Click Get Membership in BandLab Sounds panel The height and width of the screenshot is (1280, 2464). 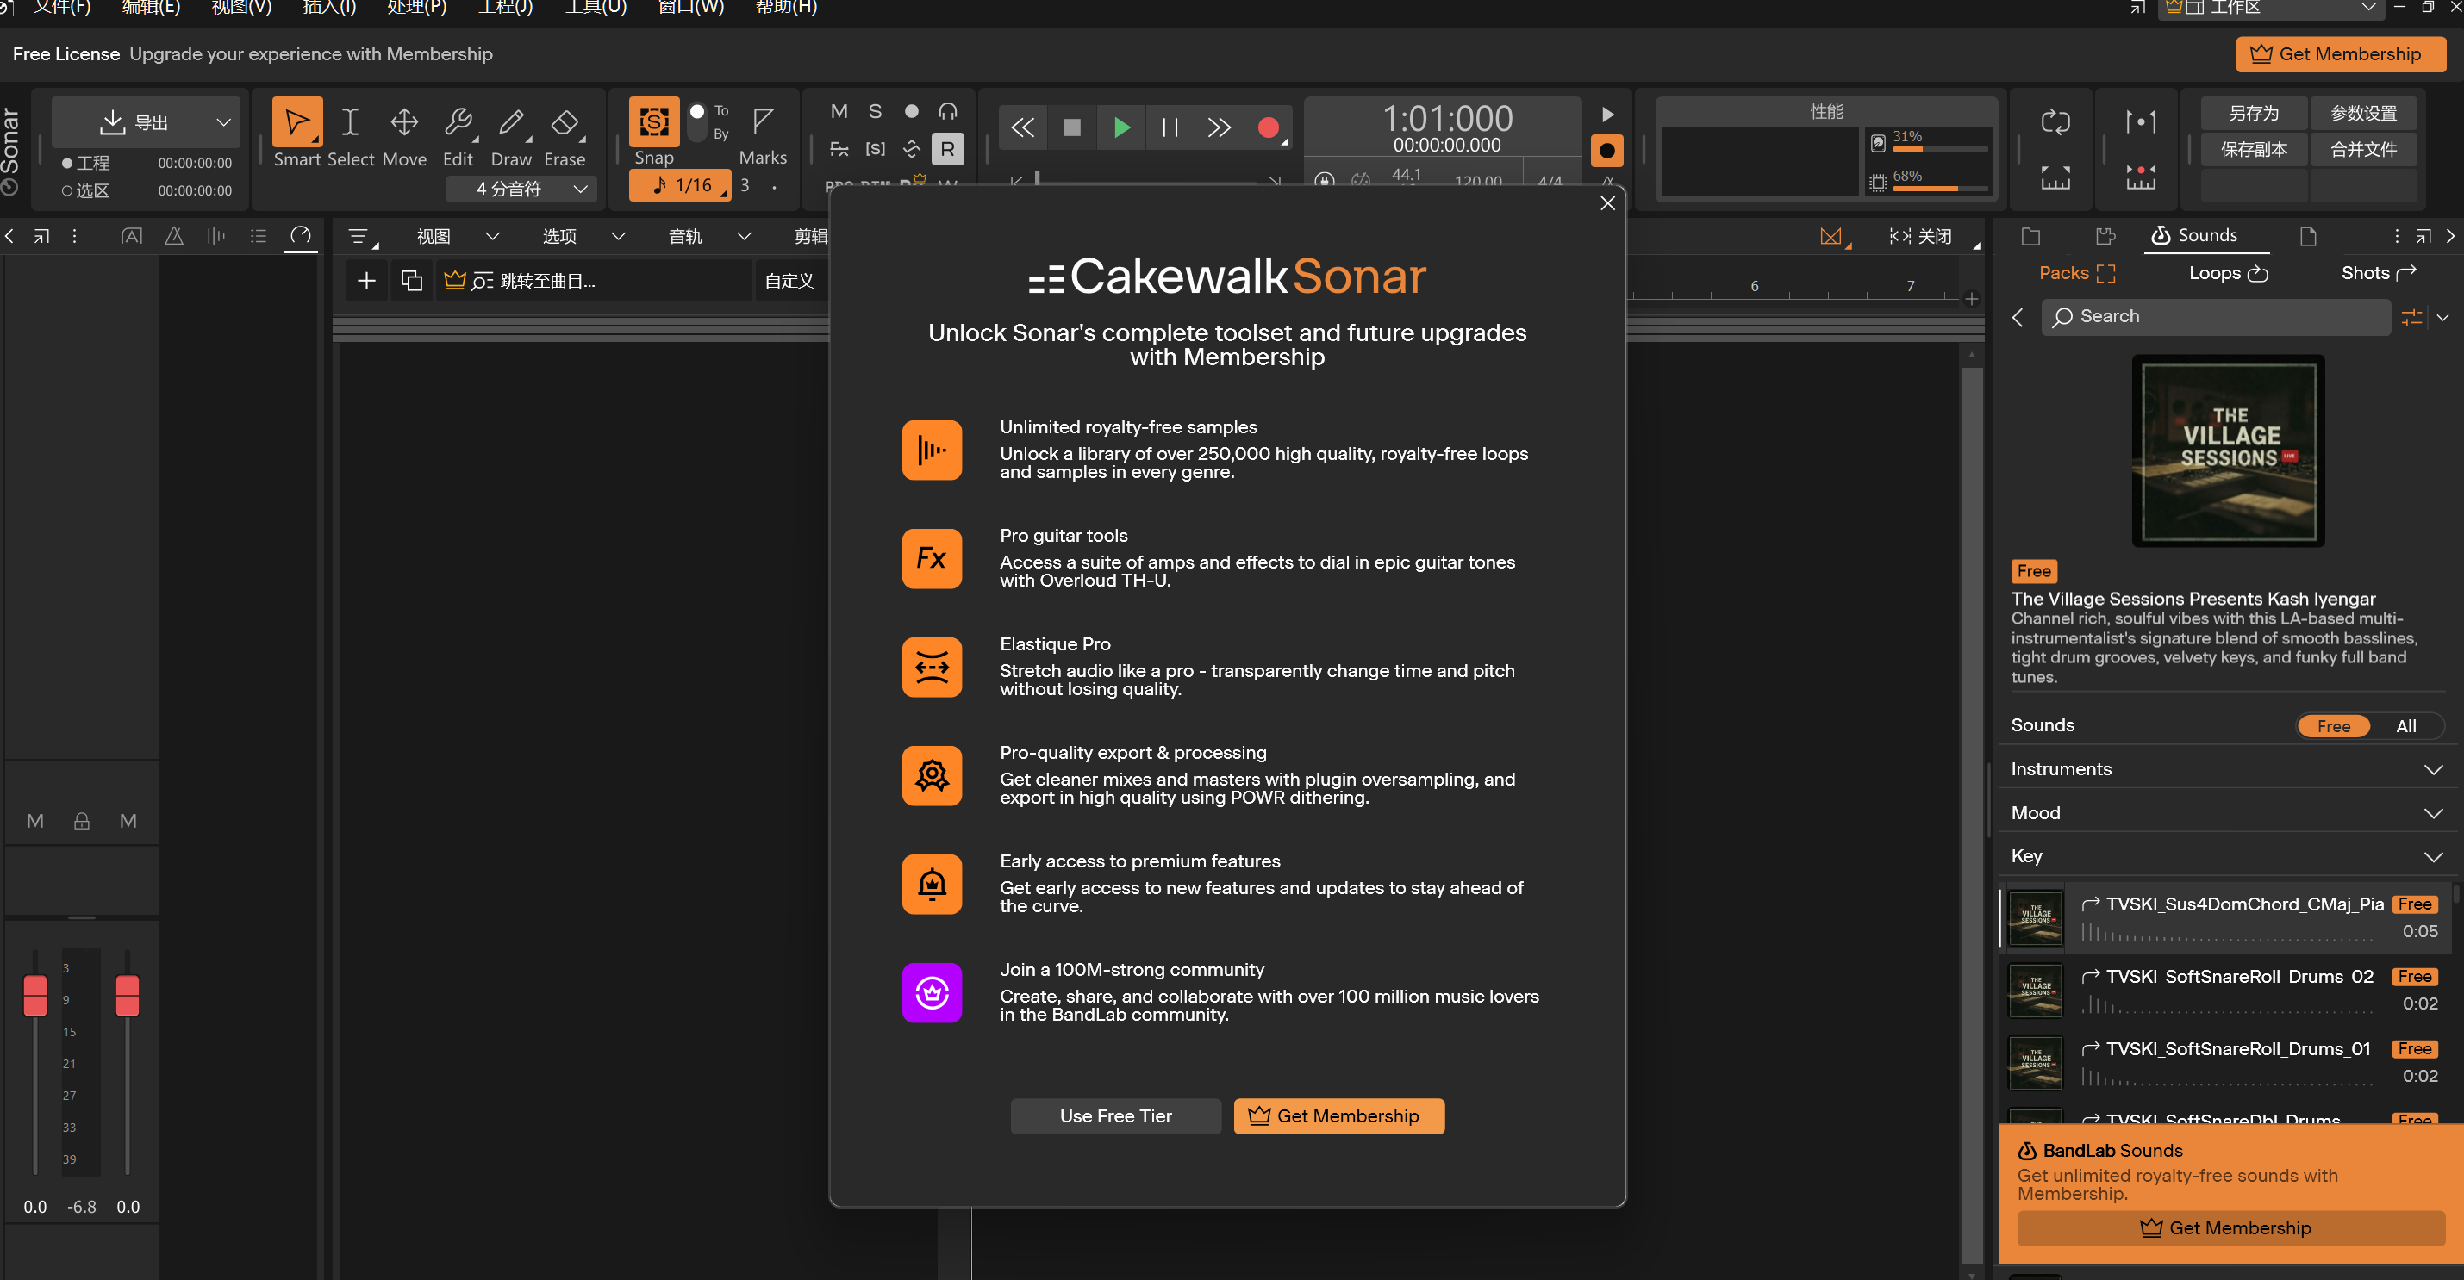(2230, 1227)
